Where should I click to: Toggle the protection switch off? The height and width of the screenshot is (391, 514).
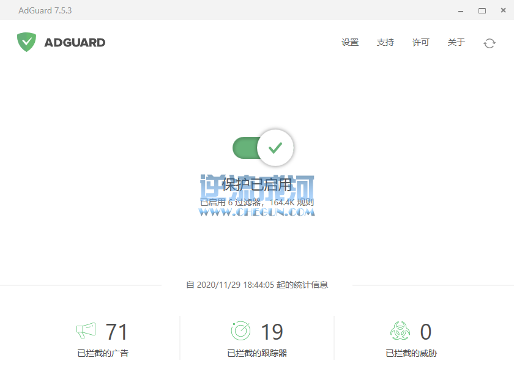263,148
